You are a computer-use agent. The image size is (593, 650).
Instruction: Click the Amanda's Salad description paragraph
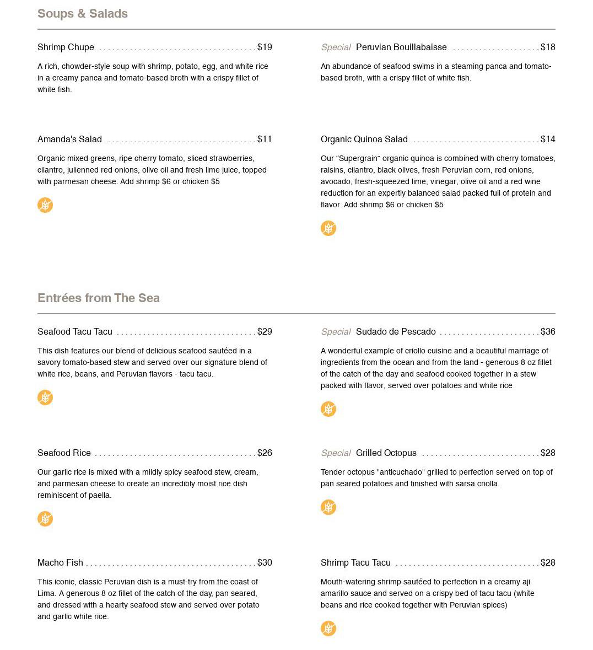tap(152, 170)
